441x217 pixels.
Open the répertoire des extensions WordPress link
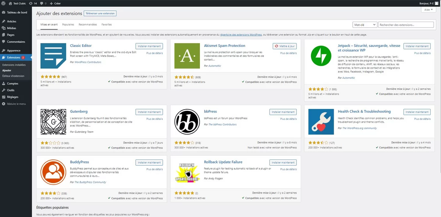click(241, 34)
